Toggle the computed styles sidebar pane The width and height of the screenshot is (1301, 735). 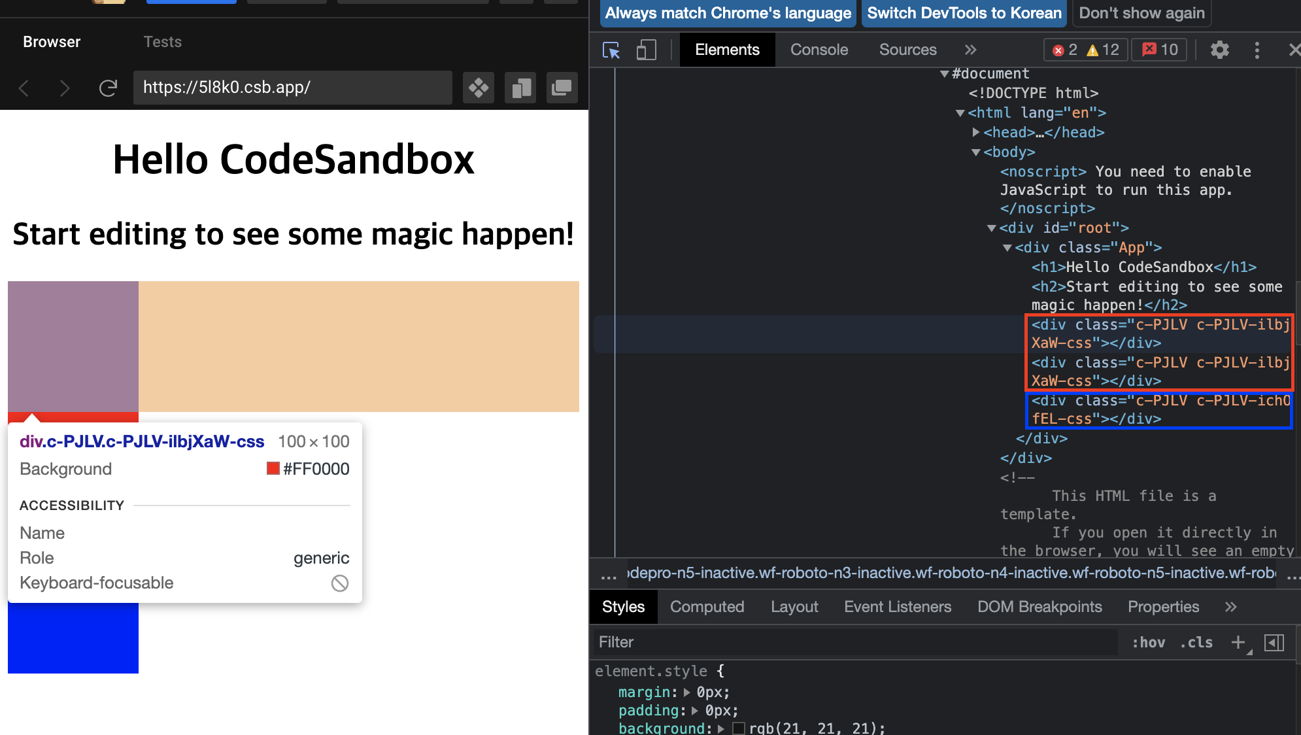click(1274, 642)
